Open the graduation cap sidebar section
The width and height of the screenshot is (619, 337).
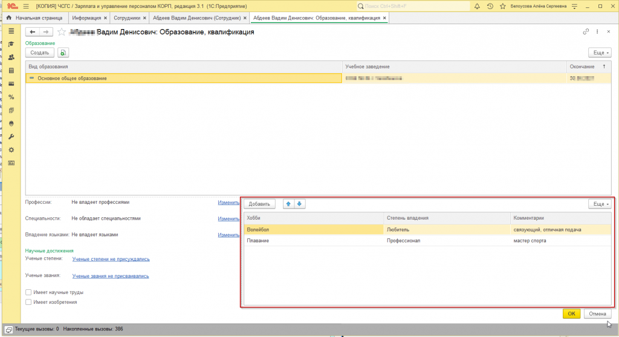point(11,44)
